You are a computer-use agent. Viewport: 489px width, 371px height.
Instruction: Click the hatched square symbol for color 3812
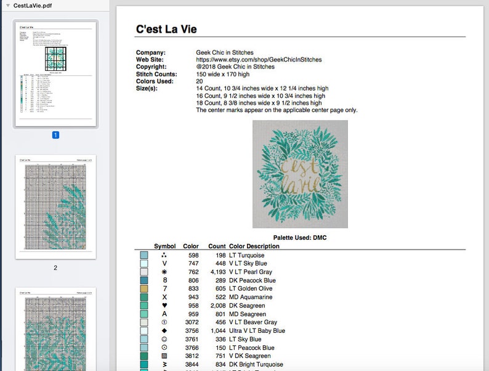click(x=164, y=356)
